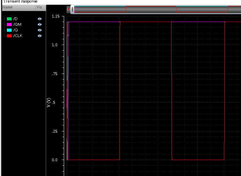Click the red /CLK color swatch

pos(9,36)
